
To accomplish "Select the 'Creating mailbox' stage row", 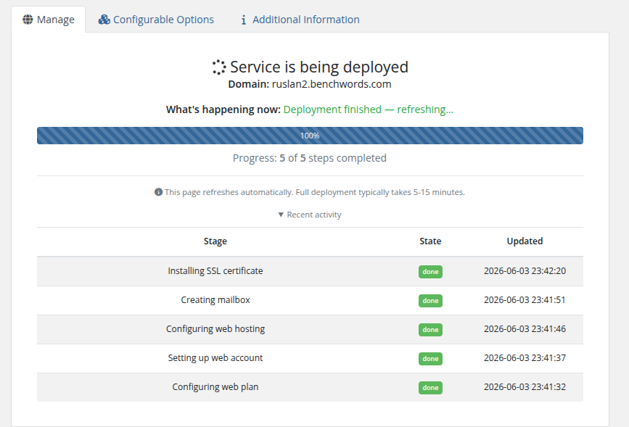I will [310, 300].
